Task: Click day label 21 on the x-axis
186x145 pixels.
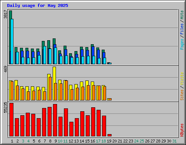Action: [120, 141]
